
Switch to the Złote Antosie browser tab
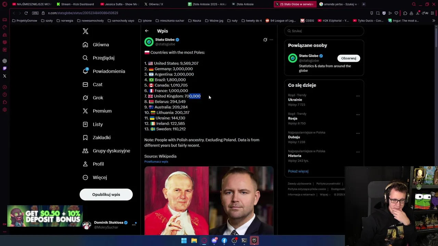click(x=245, y=4)
